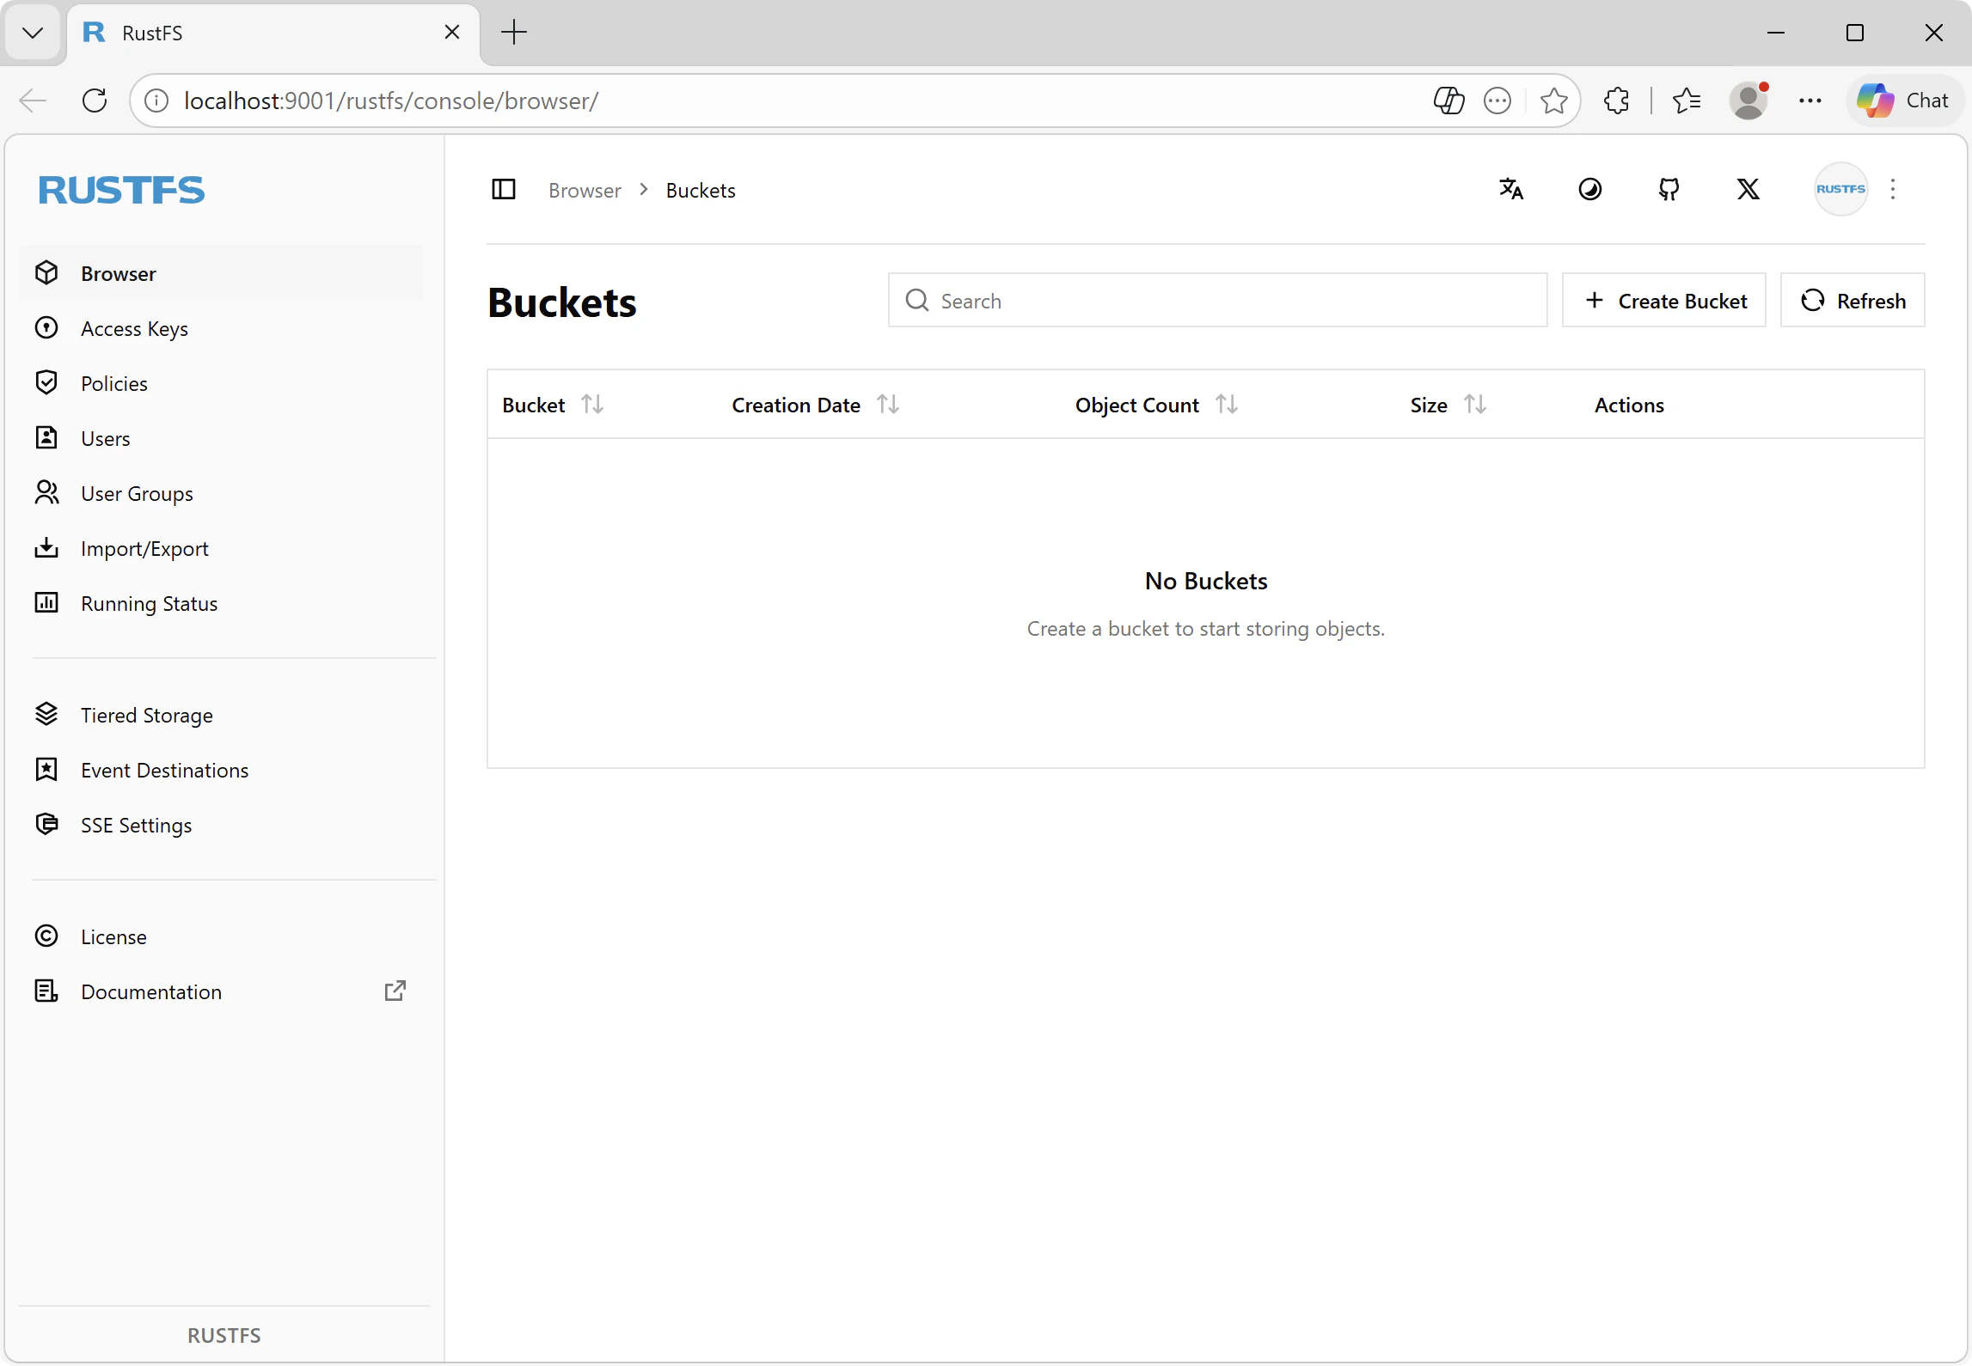This screenshot has width=1972, height=1366.
Task: View Event Destinations
Action: coord(165,770)
